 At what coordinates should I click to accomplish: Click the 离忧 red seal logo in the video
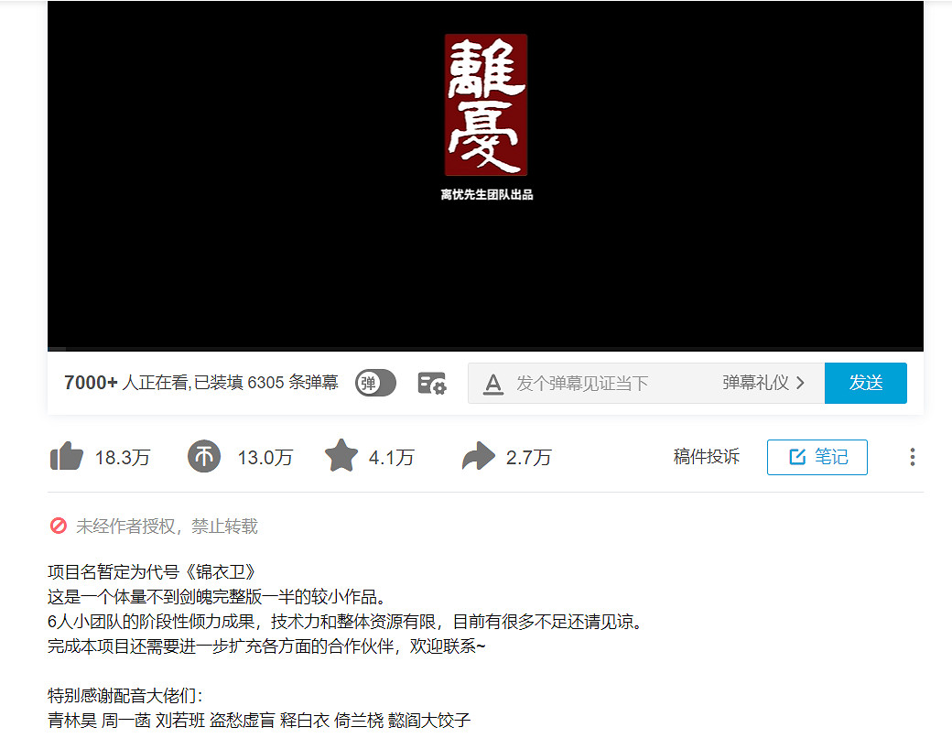pyautogui.click(x=485, y=104)
